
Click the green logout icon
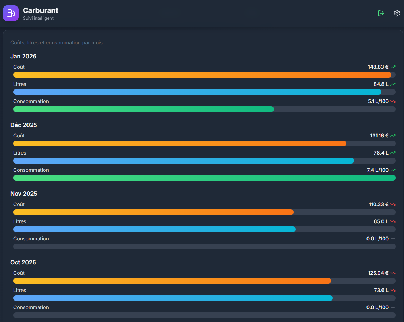pos(381,13)
